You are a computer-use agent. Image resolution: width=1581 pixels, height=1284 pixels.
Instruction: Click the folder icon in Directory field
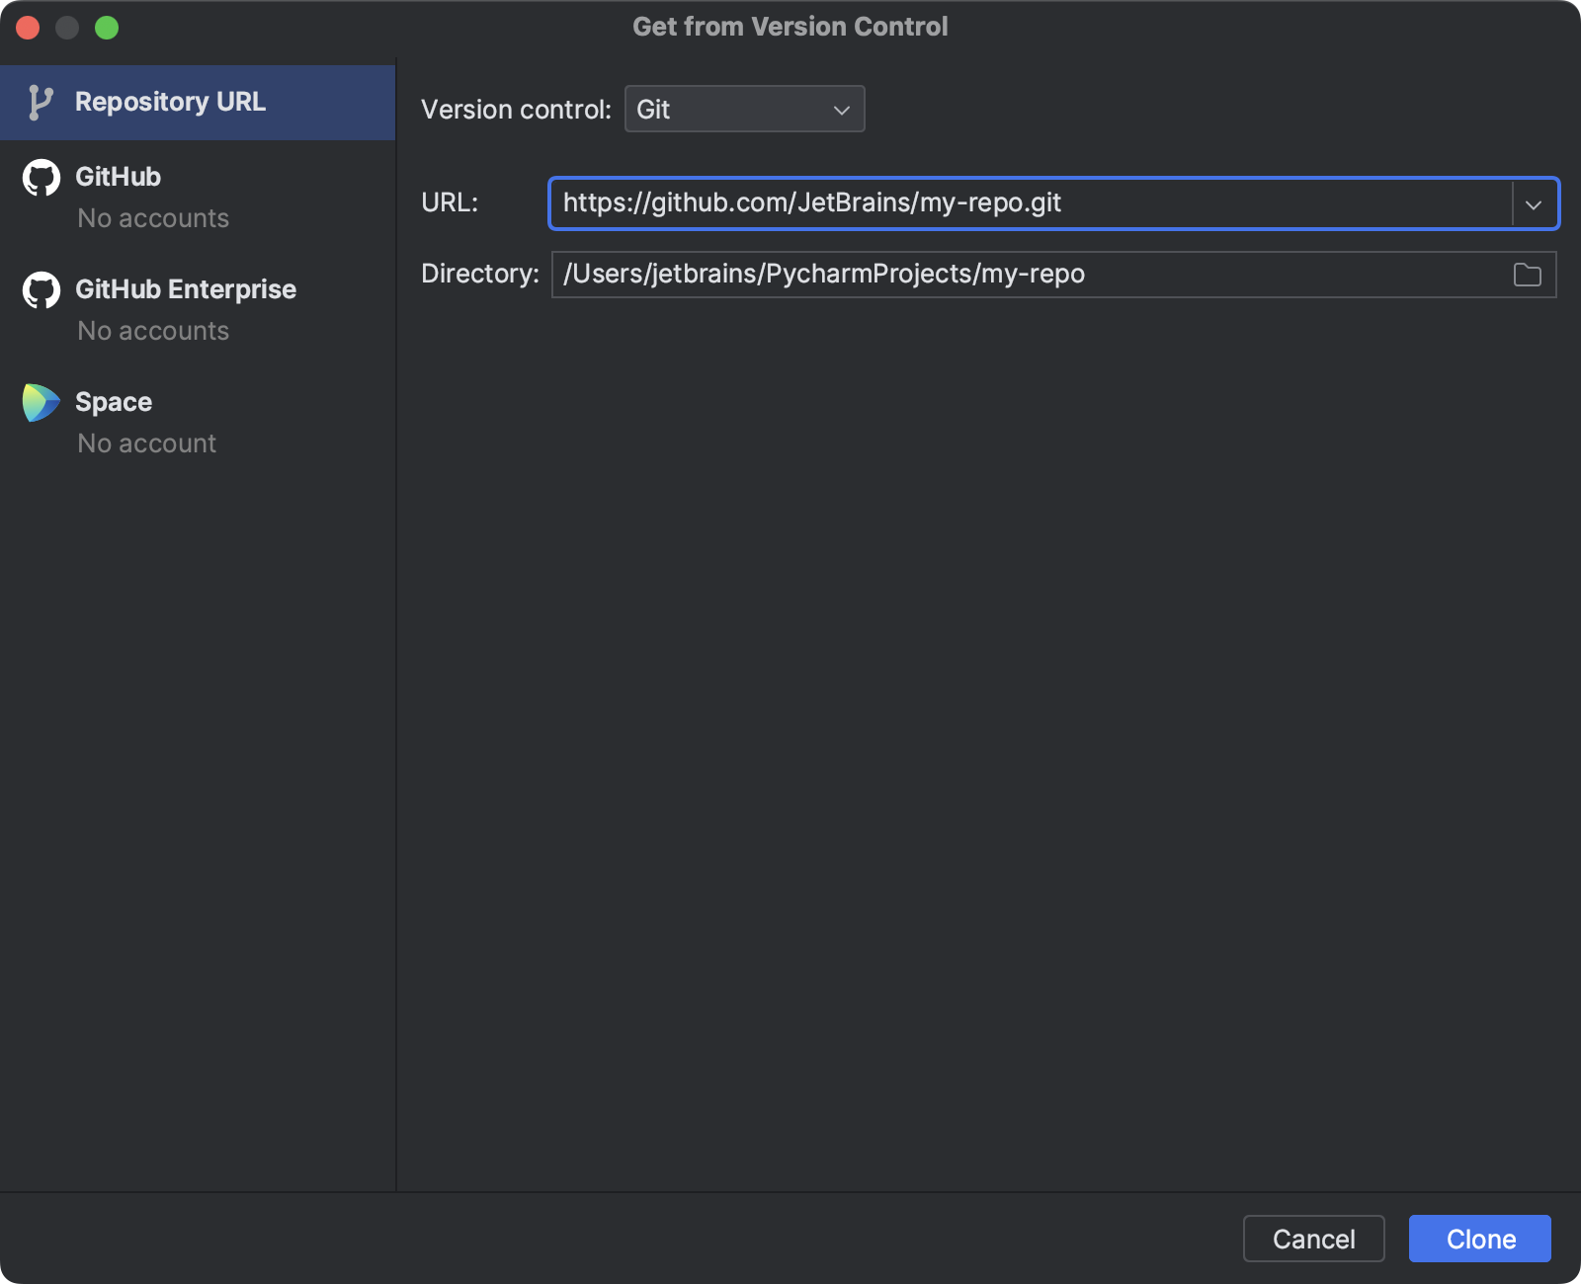(x=1528, y=275)
